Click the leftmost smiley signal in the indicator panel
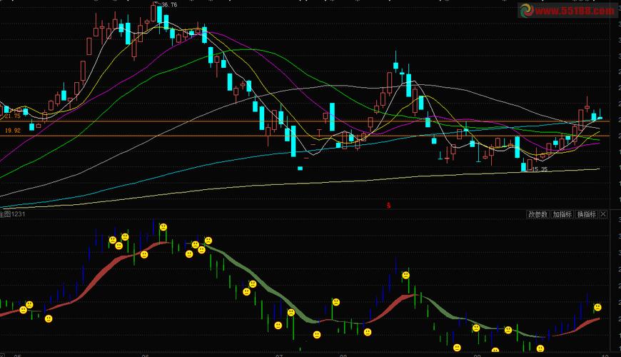 point(21,311)
